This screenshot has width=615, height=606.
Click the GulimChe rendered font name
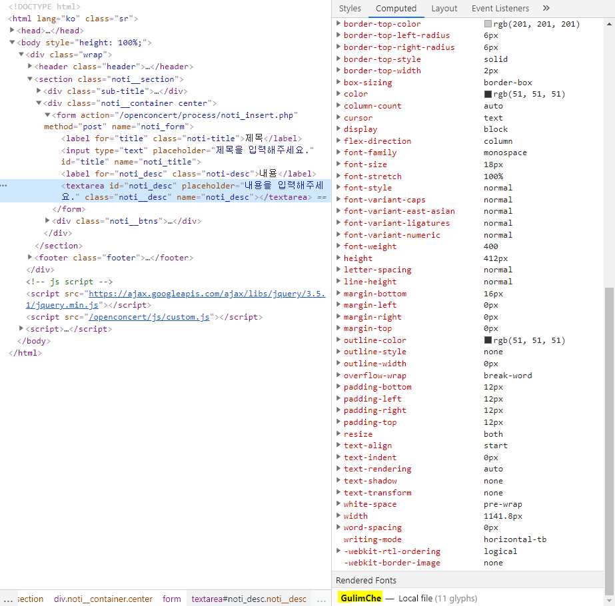[360, 598]
